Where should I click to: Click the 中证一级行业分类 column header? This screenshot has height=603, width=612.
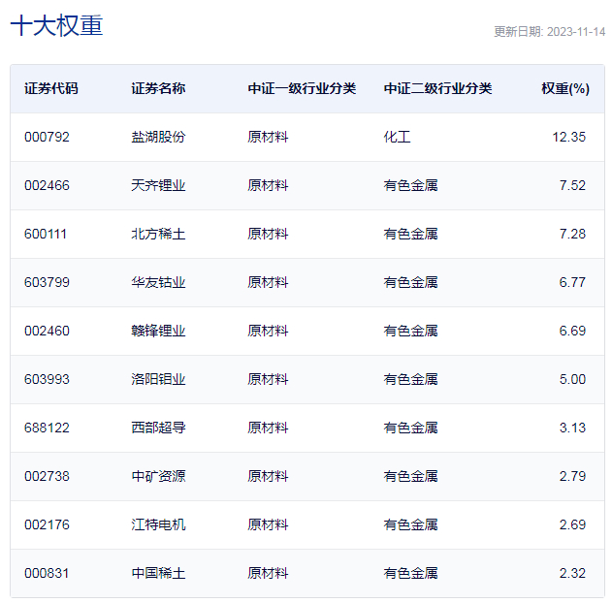point(302,88)
